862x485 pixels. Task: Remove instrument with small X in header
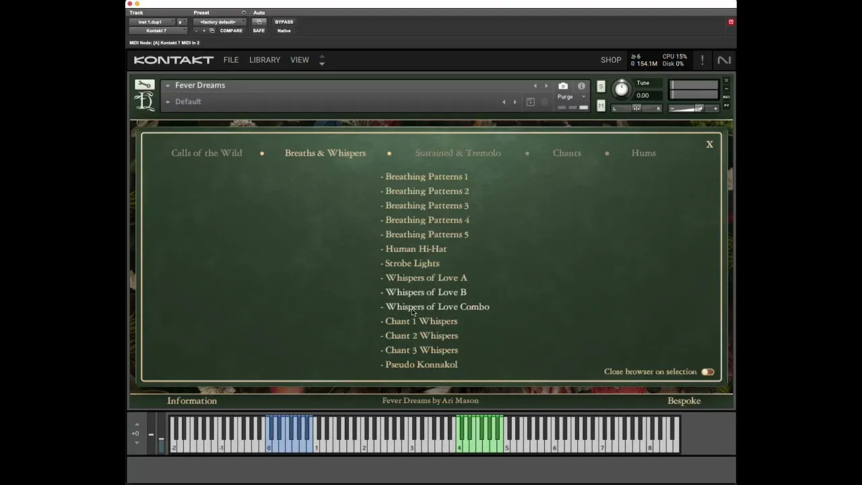(726, 81)
